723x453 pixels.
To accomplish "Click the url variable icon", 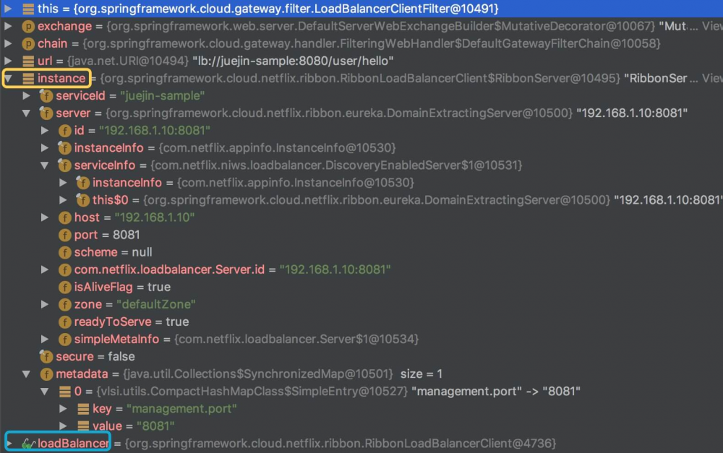I will (28, 61).
